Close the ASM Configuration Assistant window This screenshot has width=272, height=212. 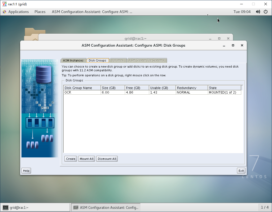pyautogui.click(x=242, y=45)
